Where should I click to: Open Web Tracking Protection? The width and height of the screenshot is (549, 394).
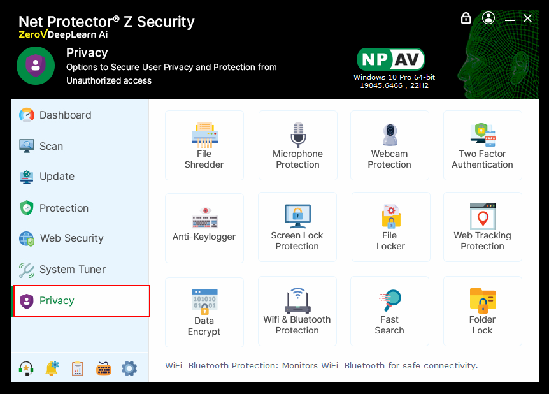point(482,228)
